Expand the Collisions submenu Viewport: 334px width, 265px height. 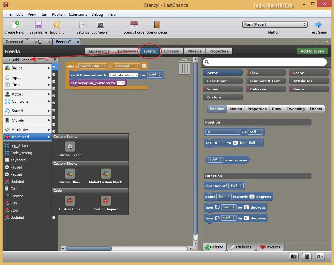tap(49, 101)
